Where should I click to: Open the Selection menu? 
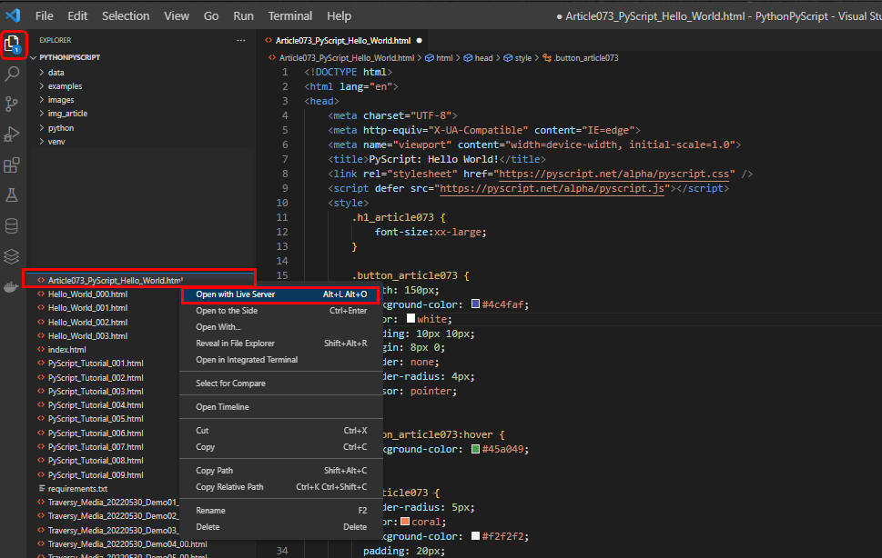pos(126,15)
